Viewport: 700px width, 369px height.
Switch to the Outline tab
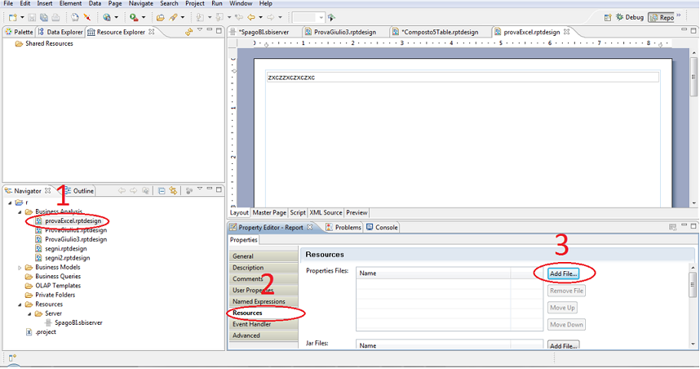[x=79, y=191]
